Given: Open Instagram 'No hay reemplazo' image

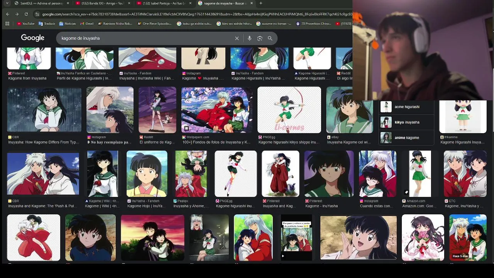Looking at the screenshot, I should click(x=110, y=110).
